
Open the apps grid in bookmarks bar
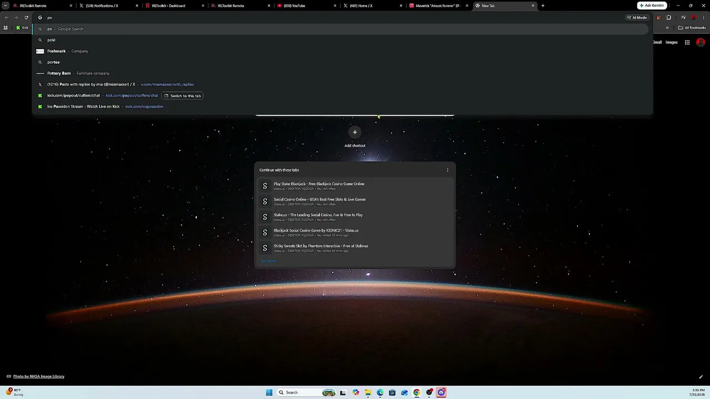[x=6, y=28]
